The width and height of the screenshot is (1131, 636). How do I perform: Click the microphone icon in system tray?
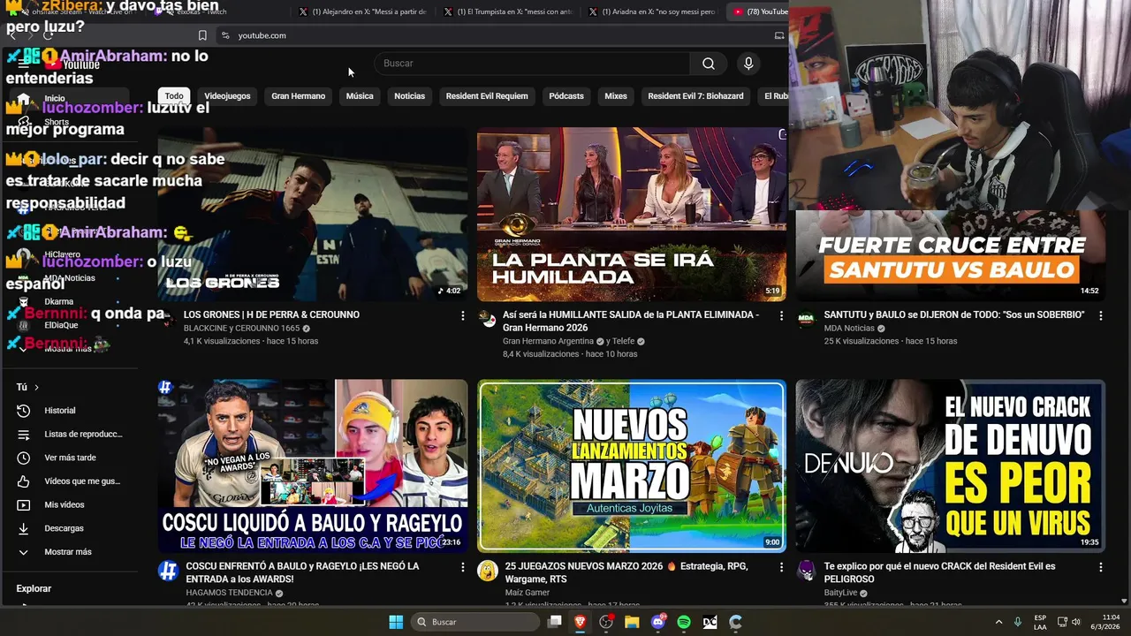(1018, 622)
